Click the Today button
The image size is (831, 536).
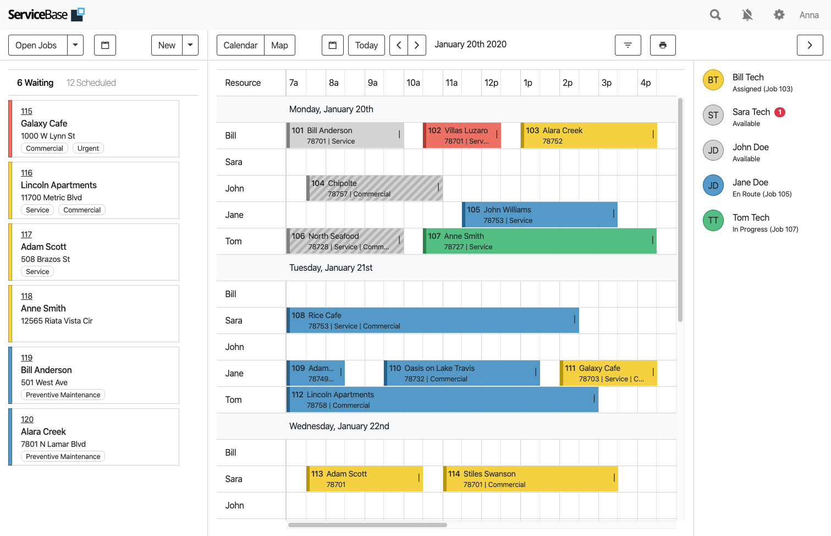pyautogui.click(x=366, y=45)
